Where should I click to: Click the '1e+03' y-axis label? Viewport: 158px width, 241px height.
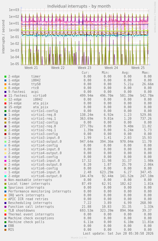point(14,10)
